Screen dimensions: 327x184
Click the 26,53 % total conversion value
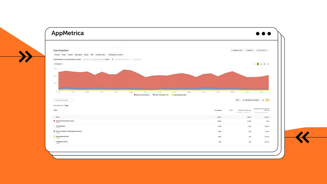click(x=267, y=117)
